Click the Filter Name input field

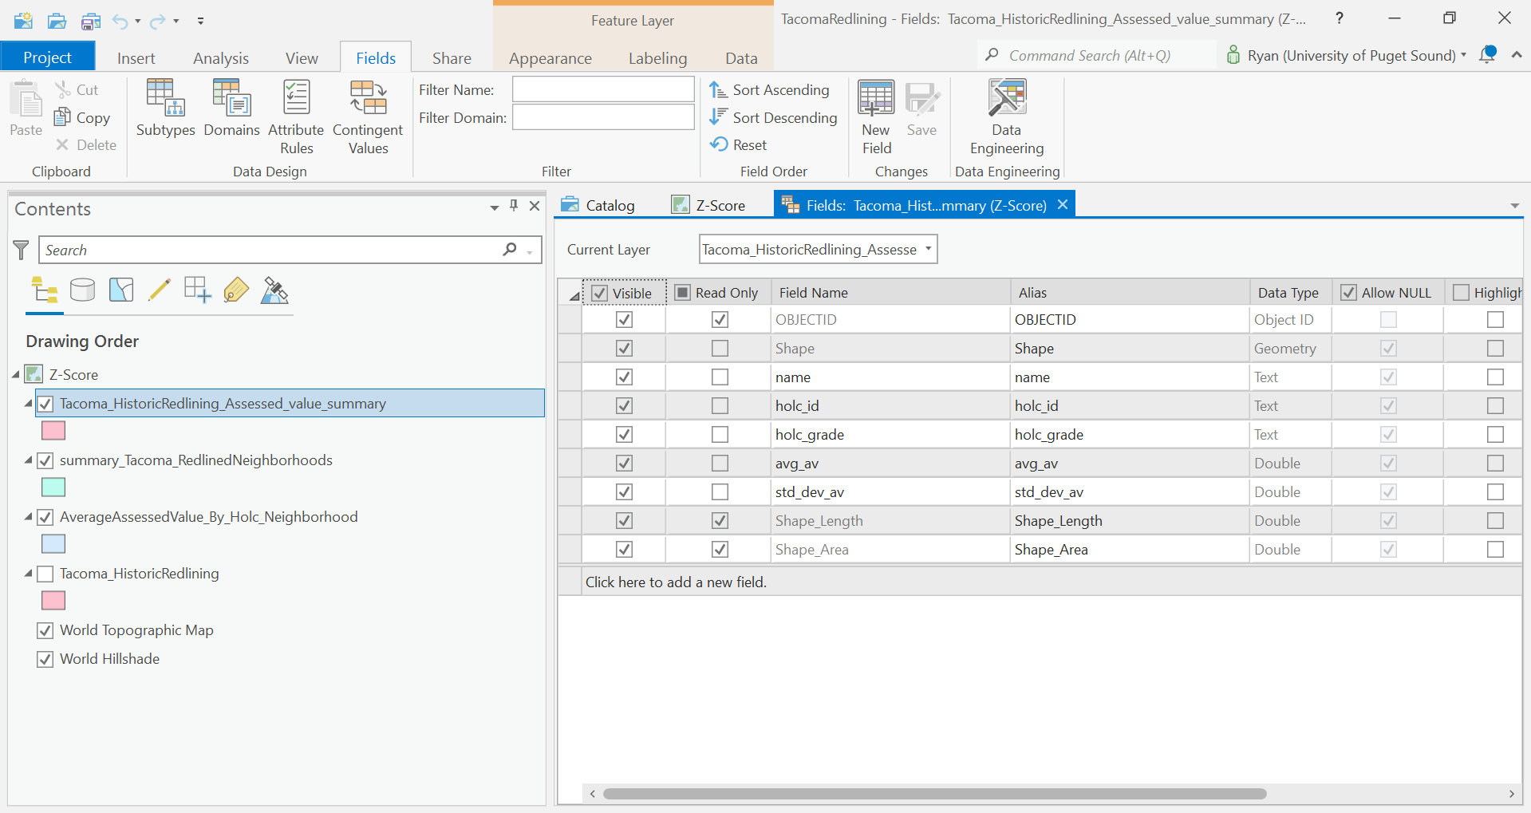603,89
